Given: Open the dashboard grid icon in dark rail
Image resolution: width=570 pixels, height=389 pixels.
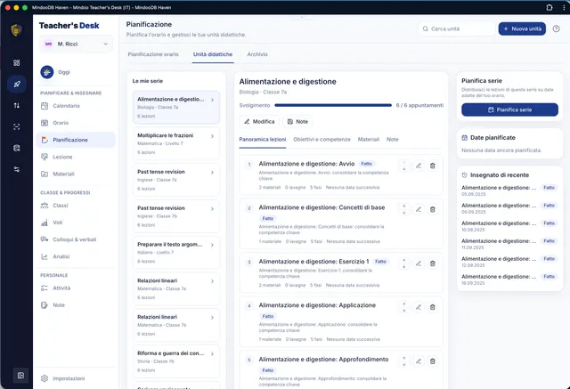Looking at the screenshot, I should point(17,63).
